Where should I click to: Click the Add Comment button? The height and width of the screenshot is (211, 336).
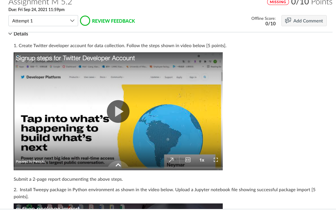click(304, 21)
